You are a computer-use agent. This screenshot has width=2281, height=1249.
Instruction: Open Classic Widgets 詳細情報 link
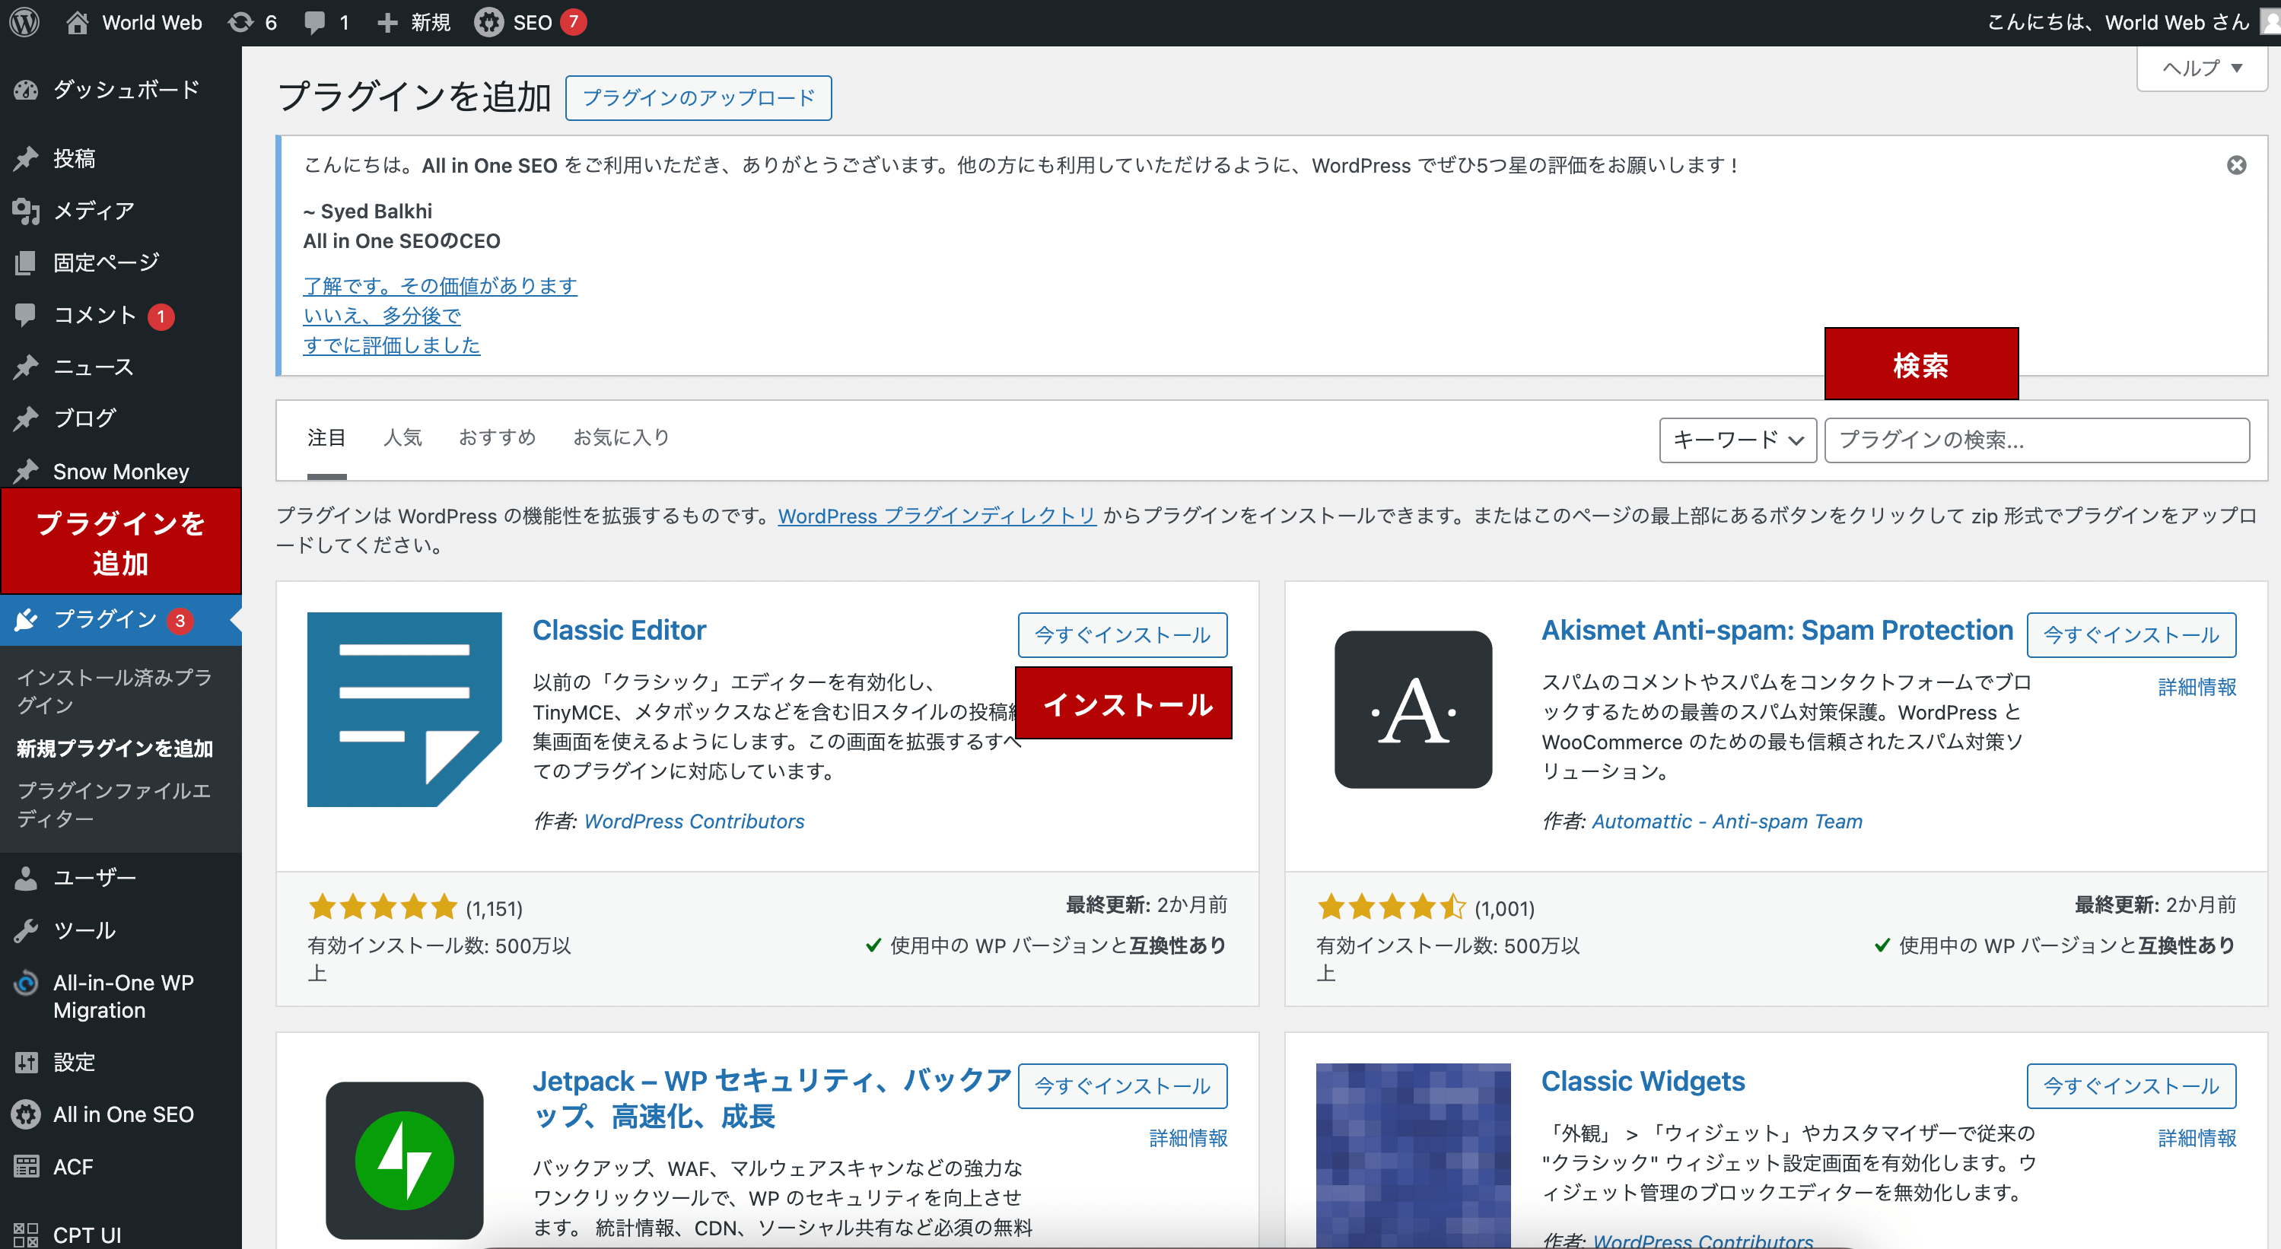2197,1139
